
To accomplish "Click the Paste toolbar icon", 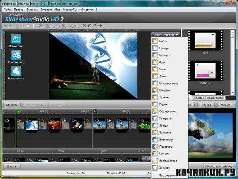I will pos(28,26).
